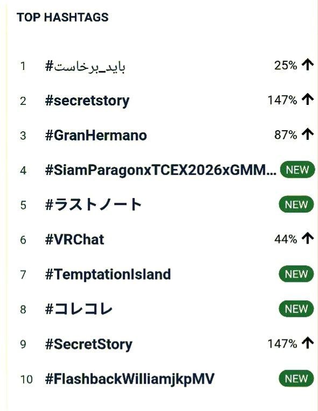Click the NEW badge next to #コレコレ
318x411 pixels.
tap(296, 309)
